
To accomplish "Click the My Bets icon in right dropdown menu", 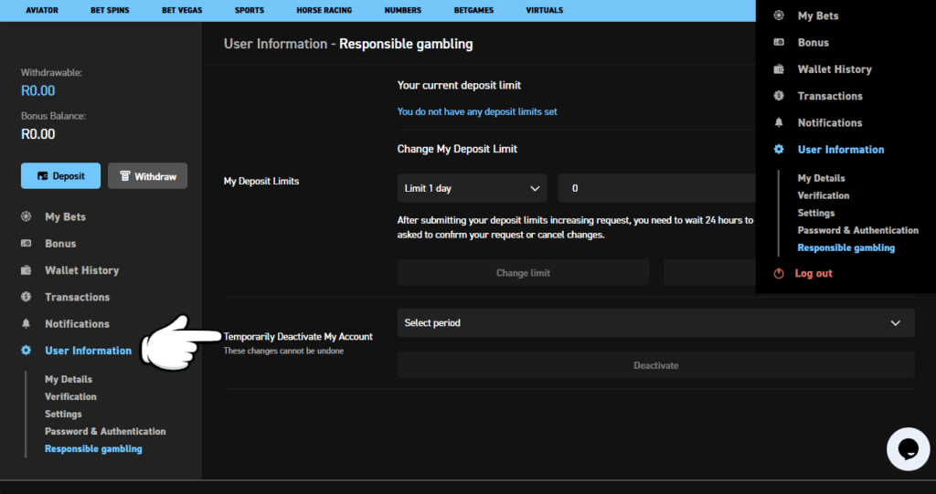I will click(779, 16).
